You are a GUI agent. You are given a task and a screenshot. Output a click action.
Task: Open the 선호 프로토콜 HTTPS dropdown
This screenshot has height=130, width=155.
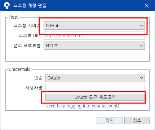point(94,45)
